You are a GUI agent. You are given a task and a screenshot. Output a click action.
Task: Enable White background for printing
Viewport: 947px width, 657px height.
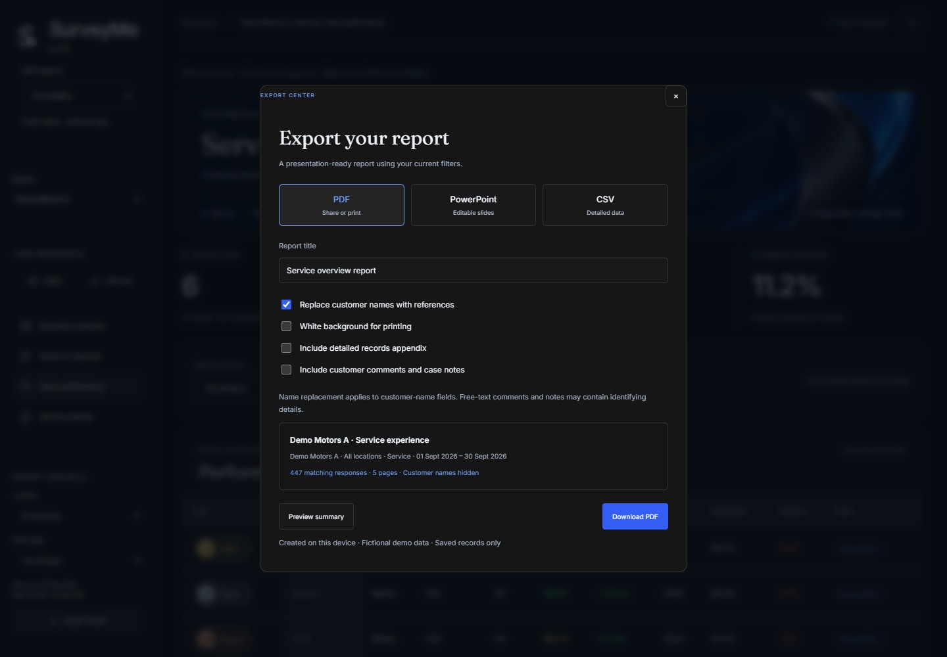[287, 327]
